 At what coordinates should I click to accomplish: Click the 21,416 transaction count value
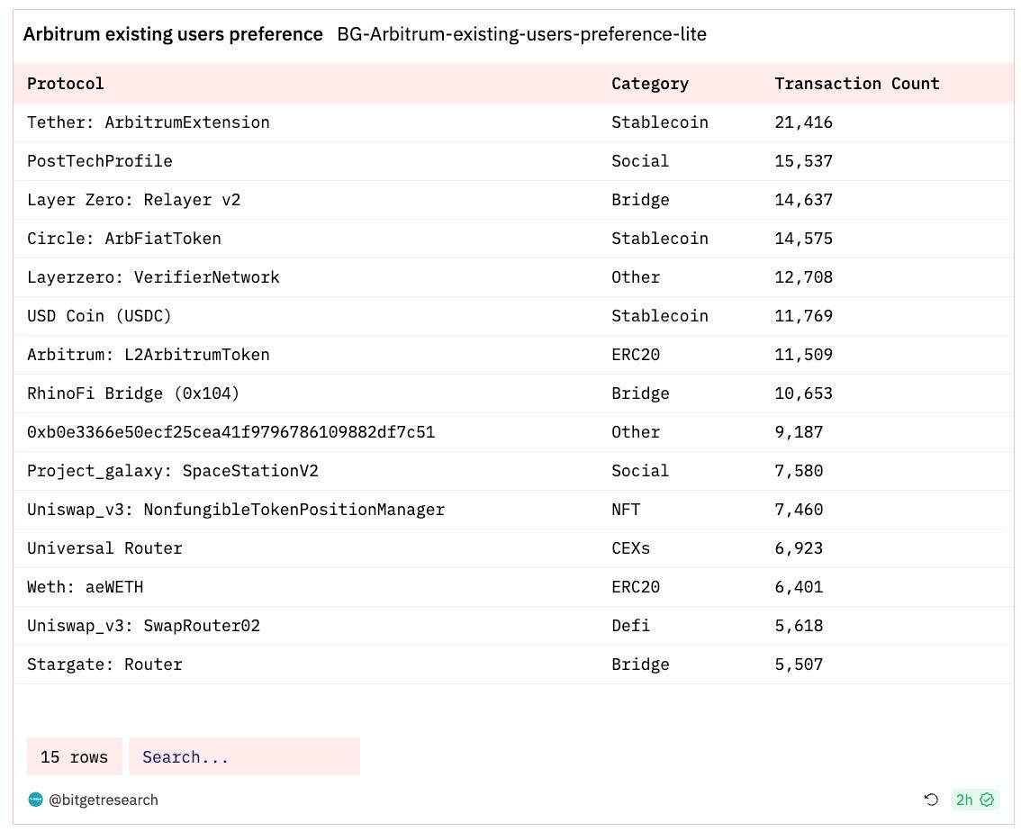tap(803, 122)
